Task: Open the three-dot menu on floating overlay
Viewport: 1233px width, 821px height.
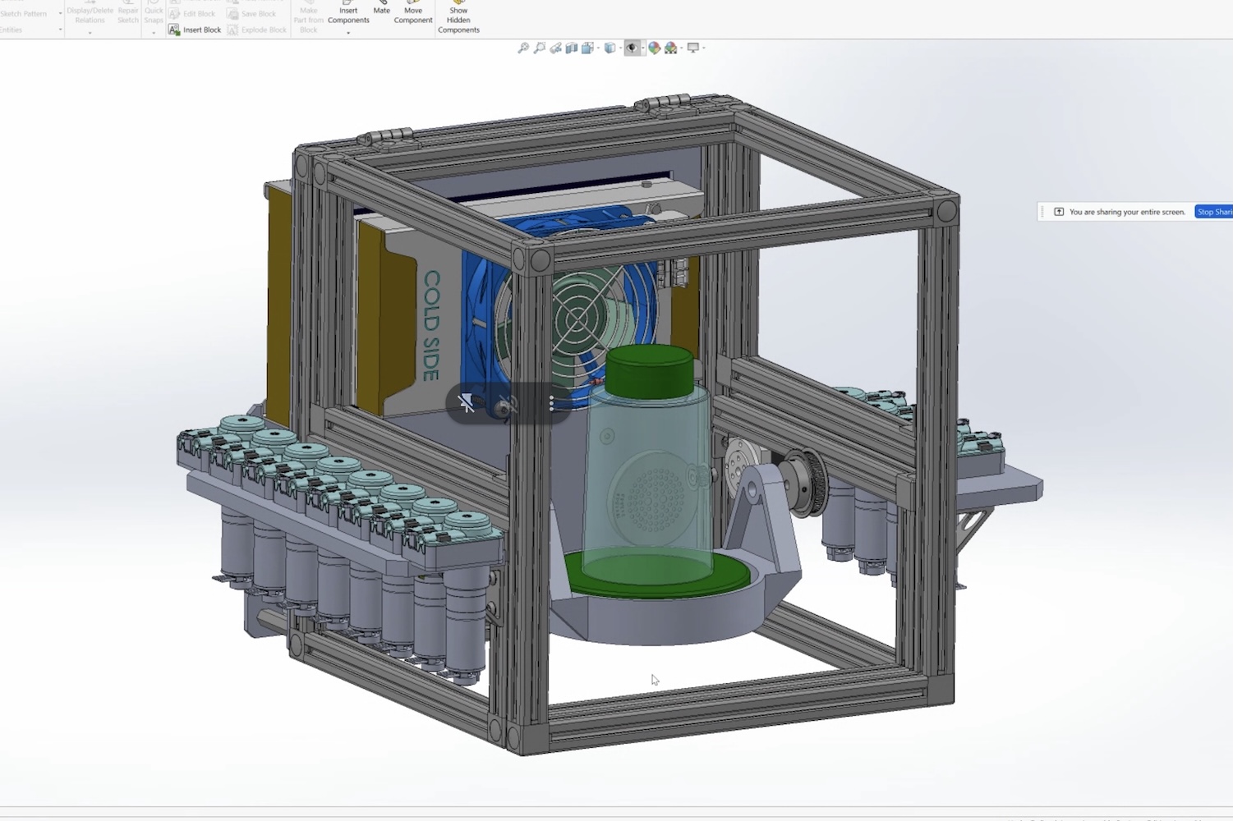Action: point(551,403)
